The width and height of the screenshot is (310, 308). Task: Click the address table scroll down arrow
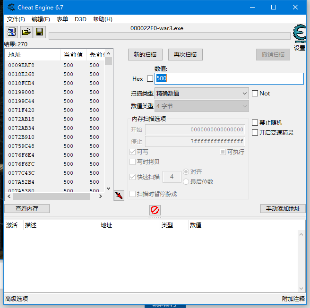pyautogui.click(x=301, y=289)
